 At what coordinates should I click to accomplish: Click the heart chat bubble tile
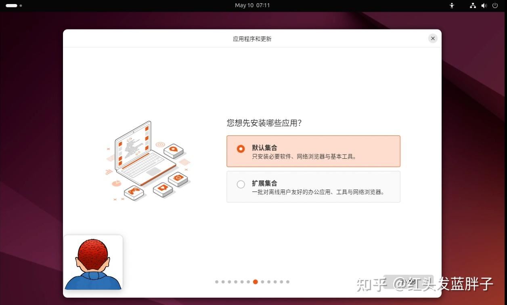(163, 188)
